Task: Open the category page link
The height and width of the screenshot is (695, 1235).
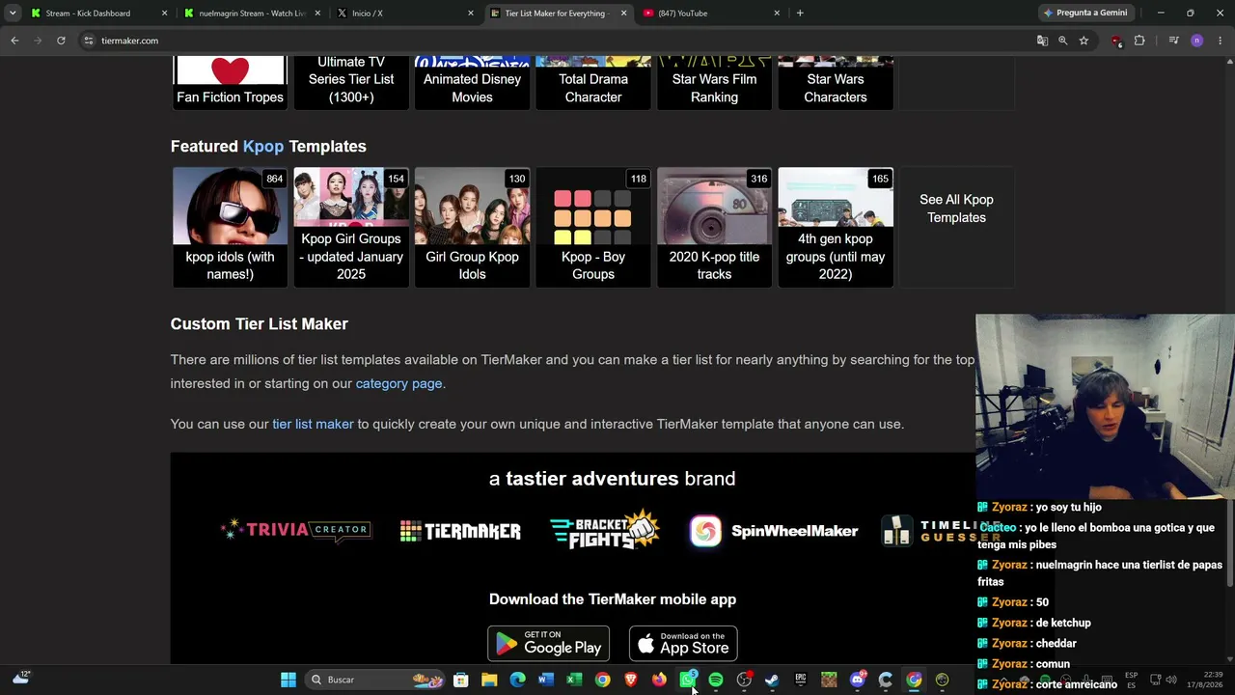Action: 398,383
